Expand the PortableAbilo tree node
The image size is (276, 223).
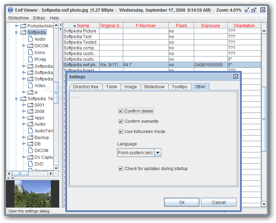pos(17,26)
